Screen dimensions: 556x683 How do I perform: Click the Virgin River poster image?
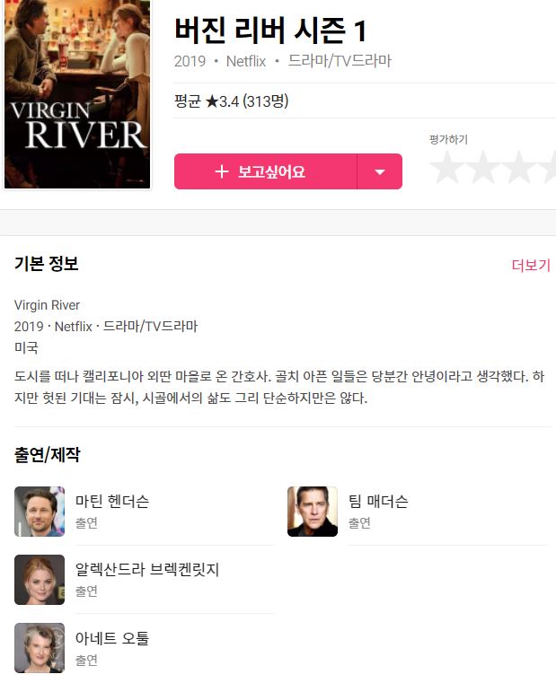[77, 93]
